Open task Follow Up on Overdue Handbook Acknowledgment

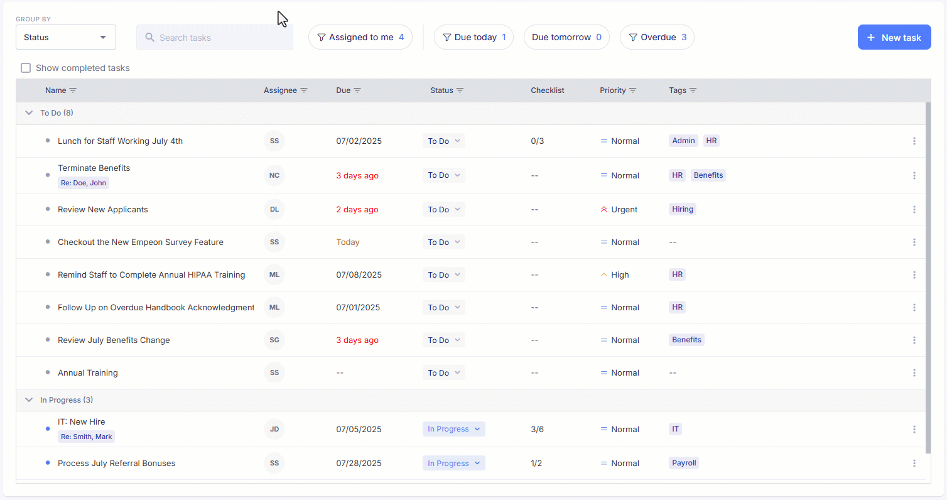(156, 307)
